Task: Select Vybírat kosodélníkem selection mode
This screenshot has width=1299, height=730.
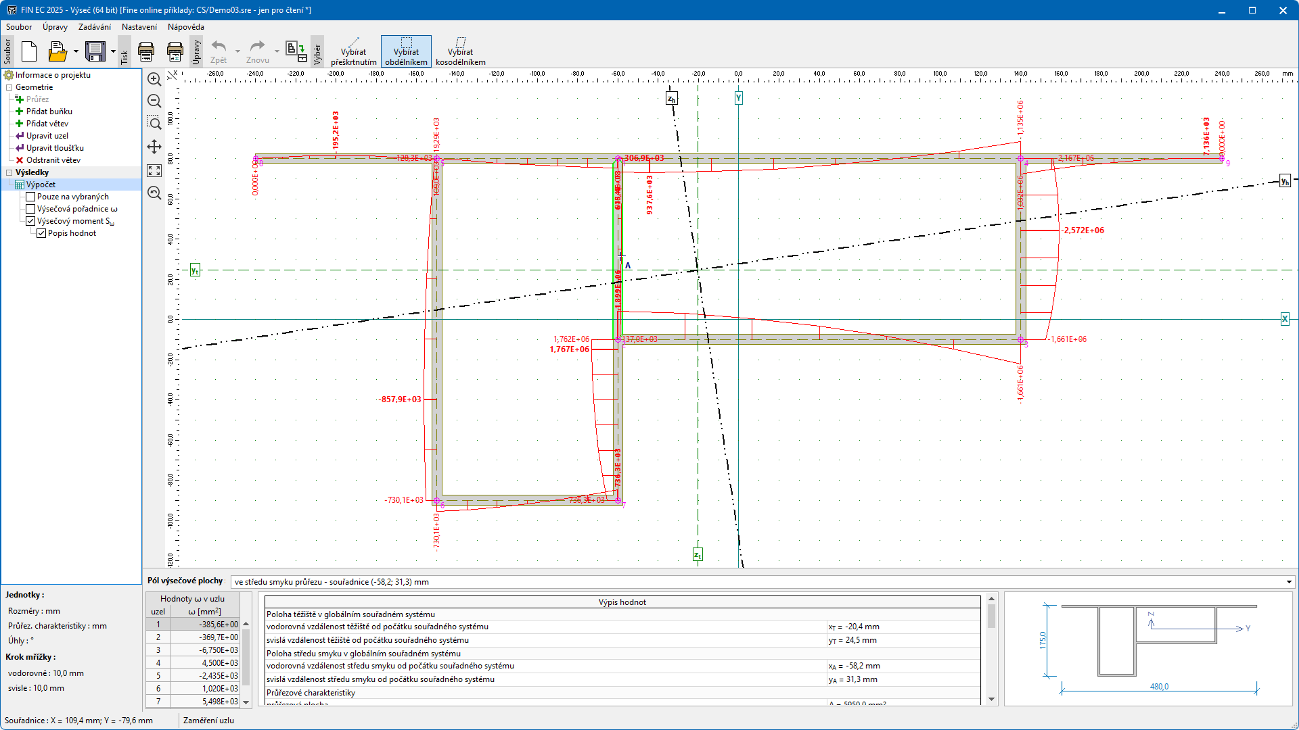Action: click(460, 51)
